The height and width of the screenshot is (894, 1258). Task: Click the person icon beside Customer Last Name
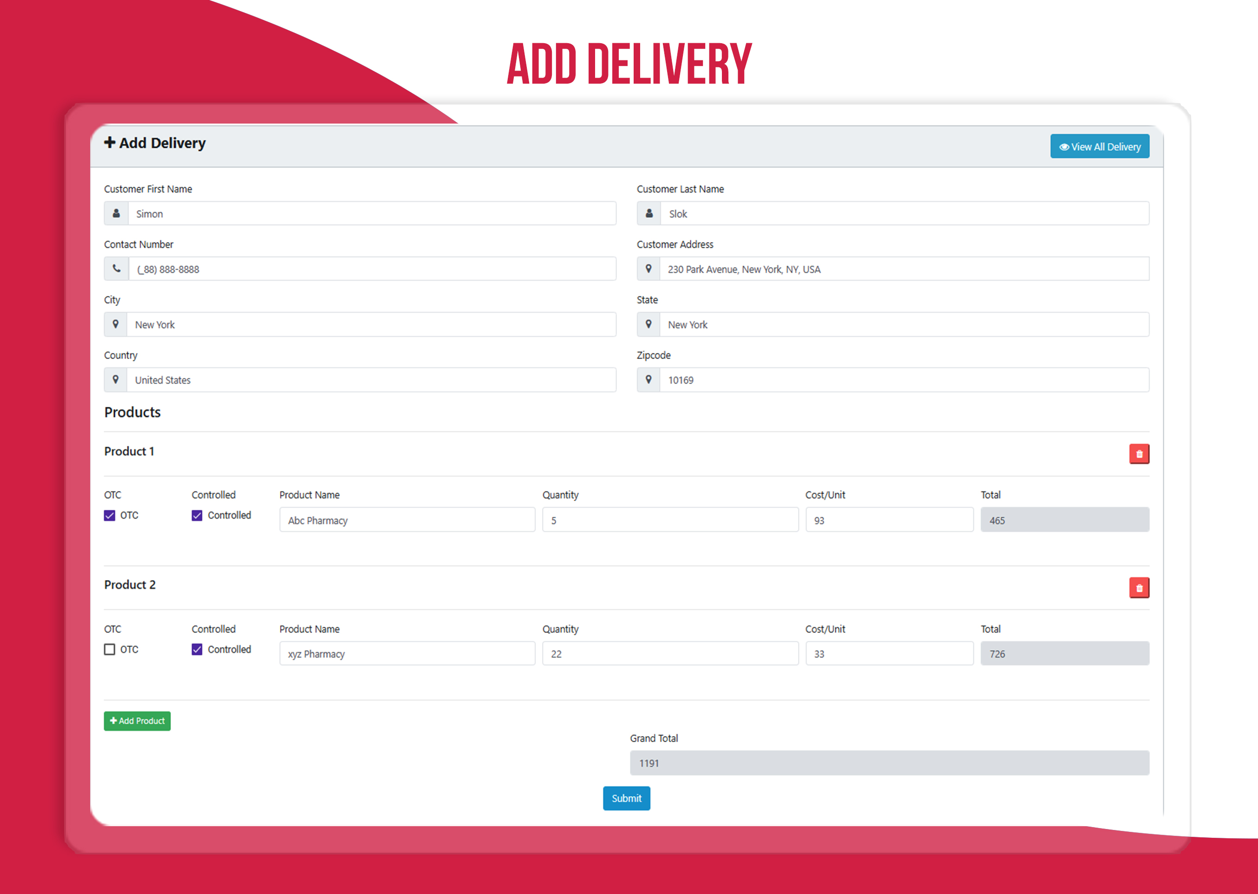(649, 214)
